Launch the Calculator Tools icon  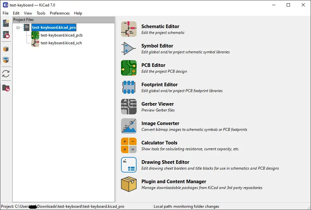click(x=129, y=145)
